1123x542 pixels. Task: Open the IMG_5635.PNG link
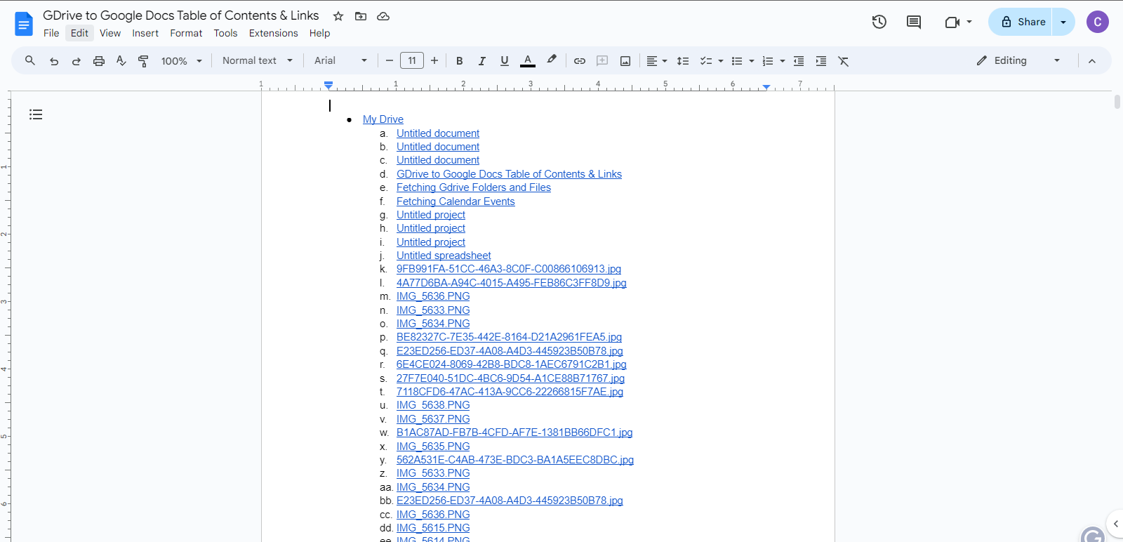pyautogui.click(x=433, y=447)
